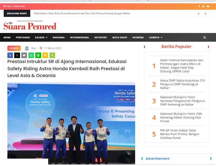Open Internasional news section

(80, 37)
